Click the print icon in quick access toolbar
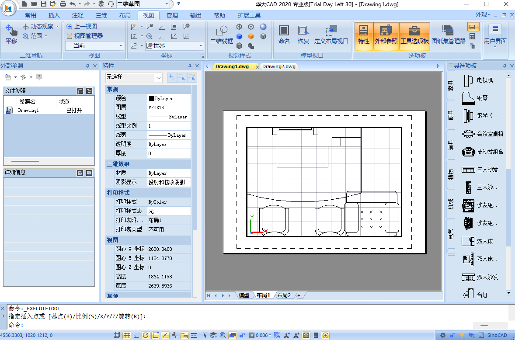Viewport: 515px width, 340px height. pos(63,4)
